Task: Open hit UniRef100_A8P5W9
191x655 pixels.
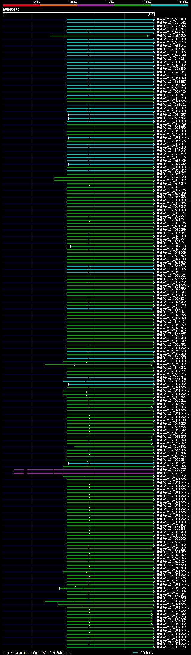Action: click(171, 36)
